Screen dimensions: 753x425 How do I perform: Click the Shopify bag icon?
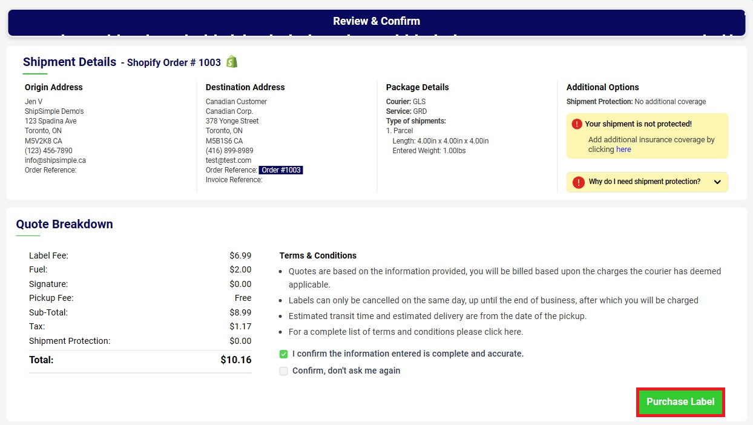232,62
